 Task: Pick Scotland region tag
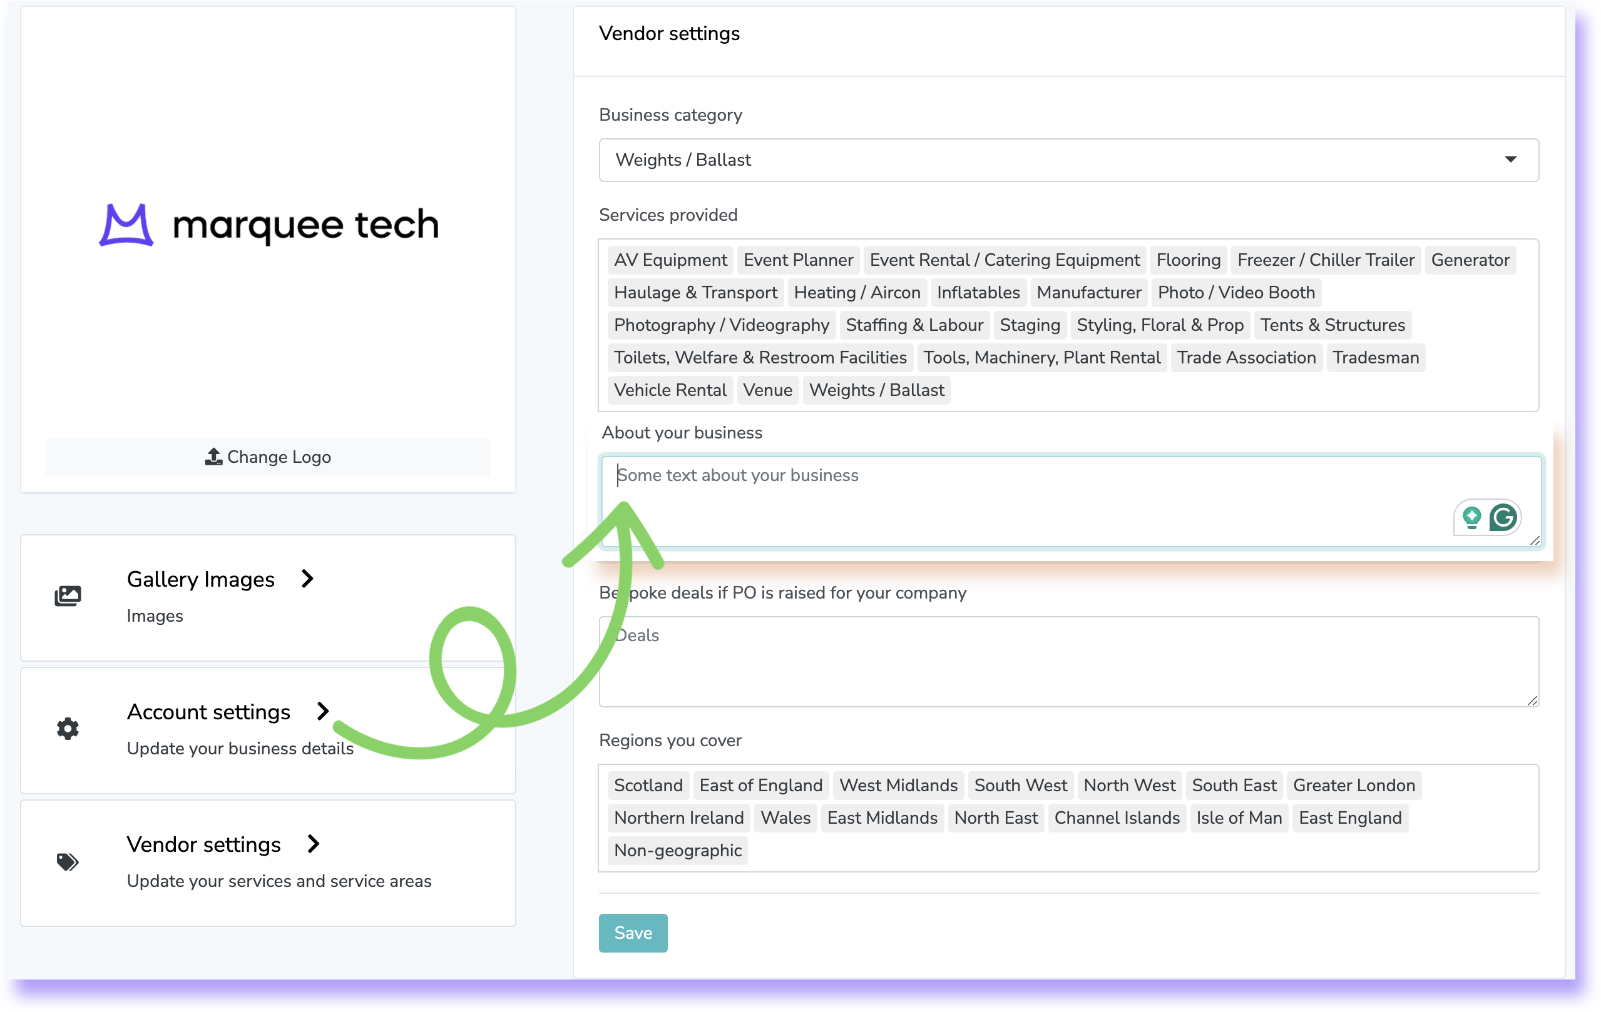click(x=648, y=786)
